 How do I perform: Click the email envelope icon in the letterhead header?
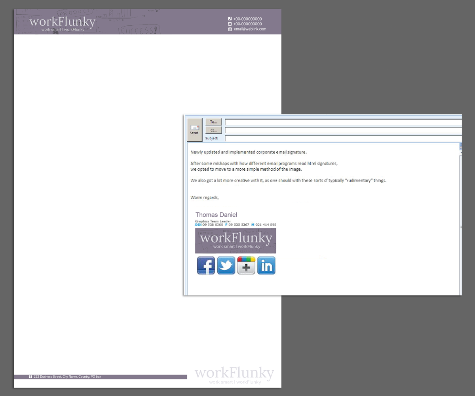click(x=230, y=29)
